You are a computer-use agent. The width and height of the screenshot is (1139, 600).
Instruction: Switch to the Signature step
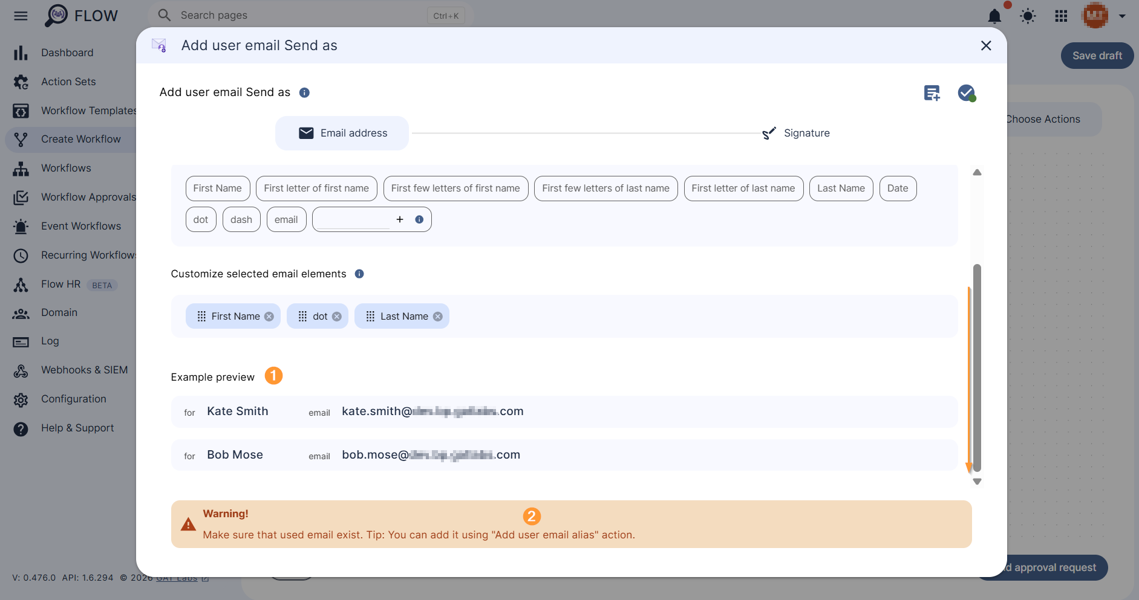[796, 133]
